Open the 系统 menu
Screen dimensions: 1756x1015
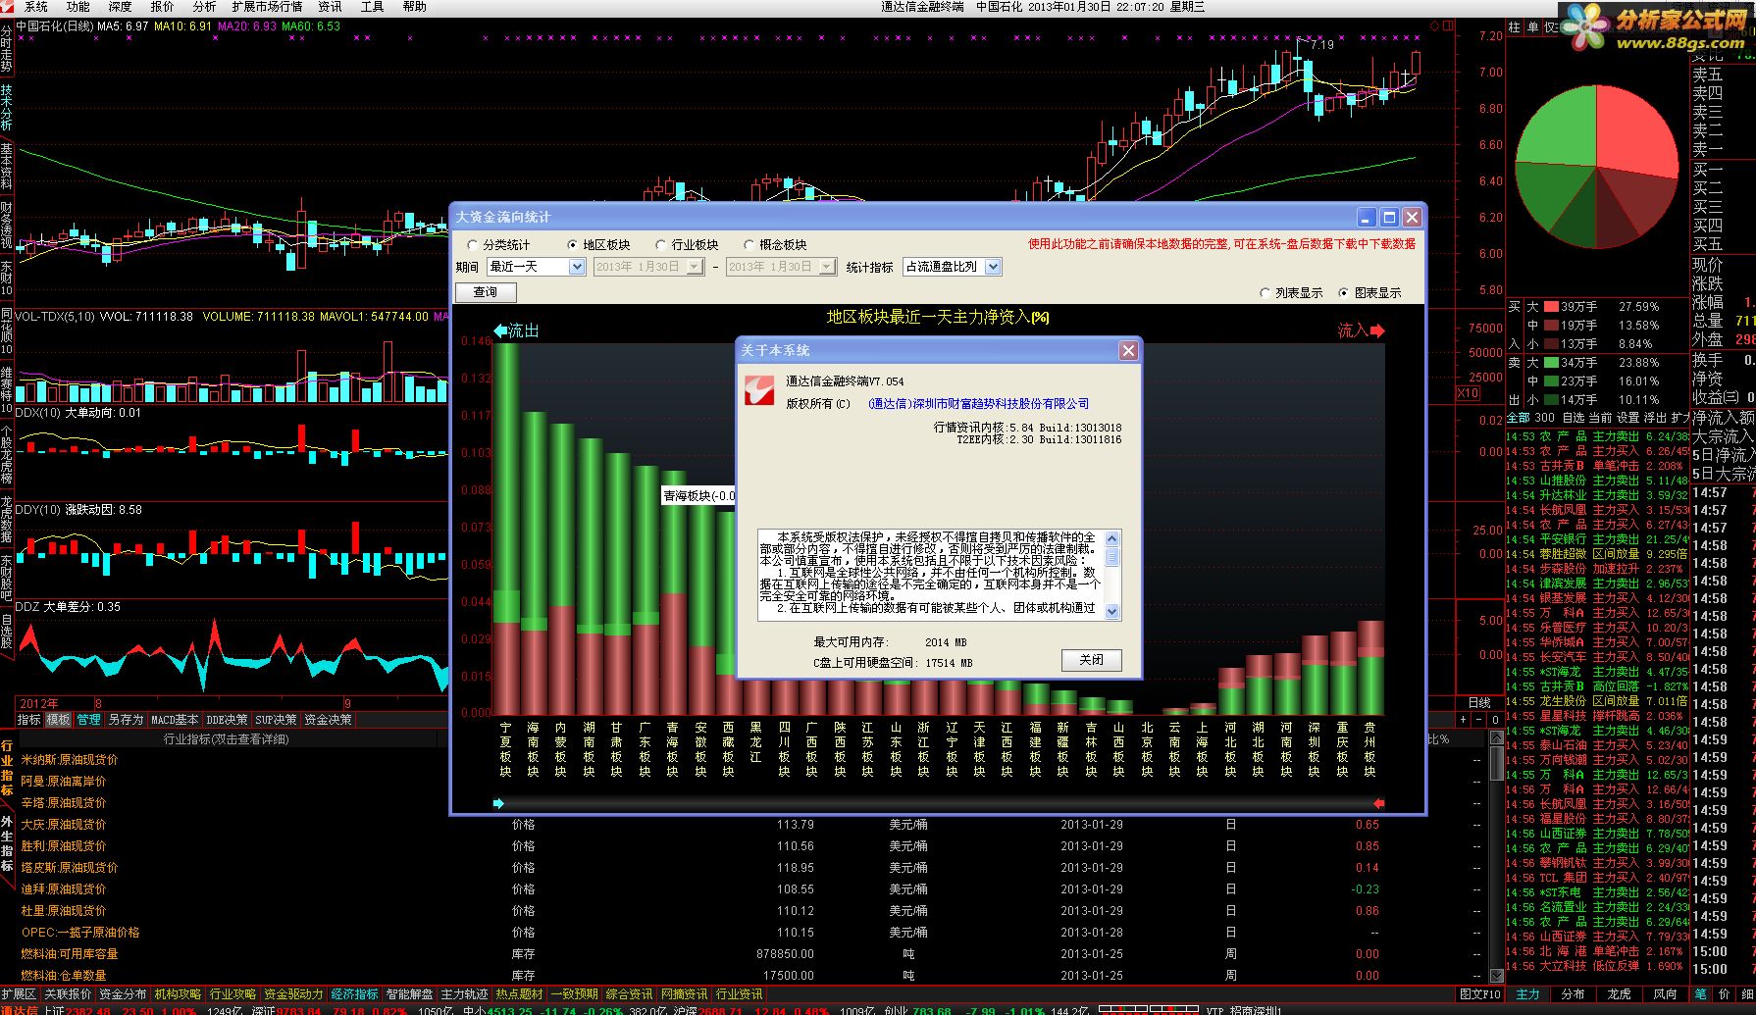click(36, 7)
